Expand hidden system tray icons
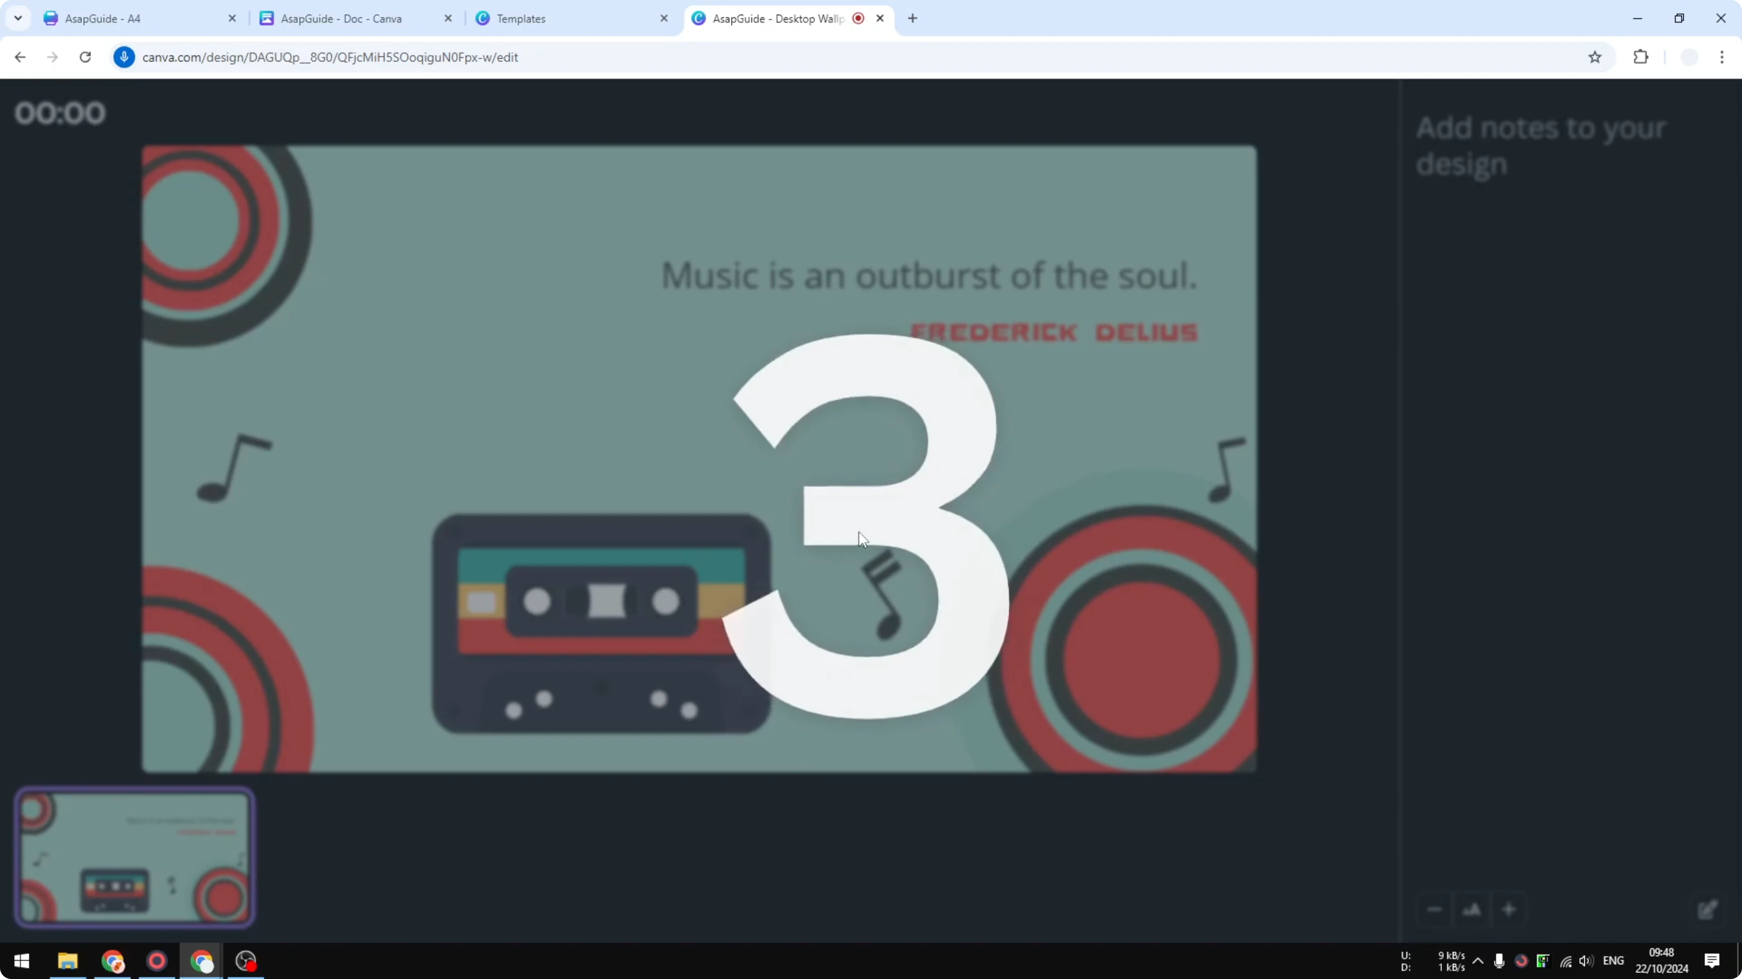1742x979 pixels. click(x=1477, y=961)
